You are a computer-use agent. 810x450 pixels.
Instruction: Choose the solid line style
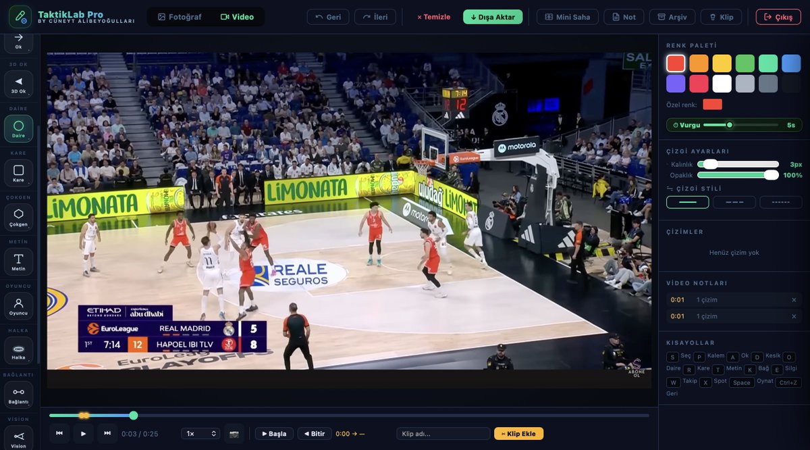click(688, 202)
